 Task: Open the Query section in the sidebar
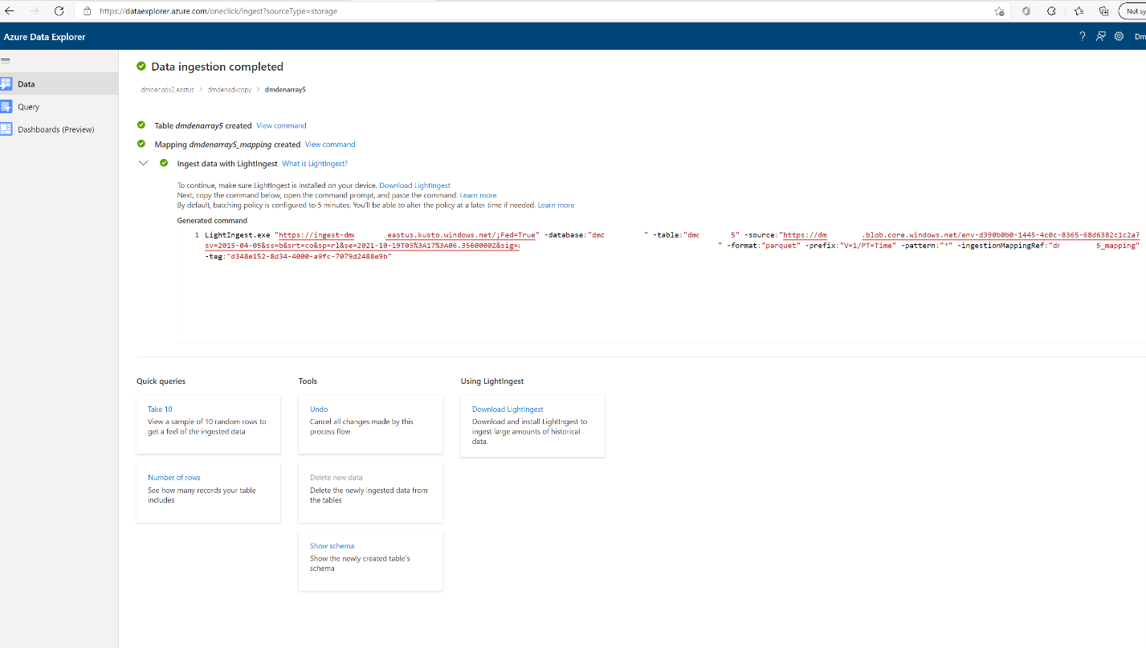pyautogui.click(x=59, y=107)
